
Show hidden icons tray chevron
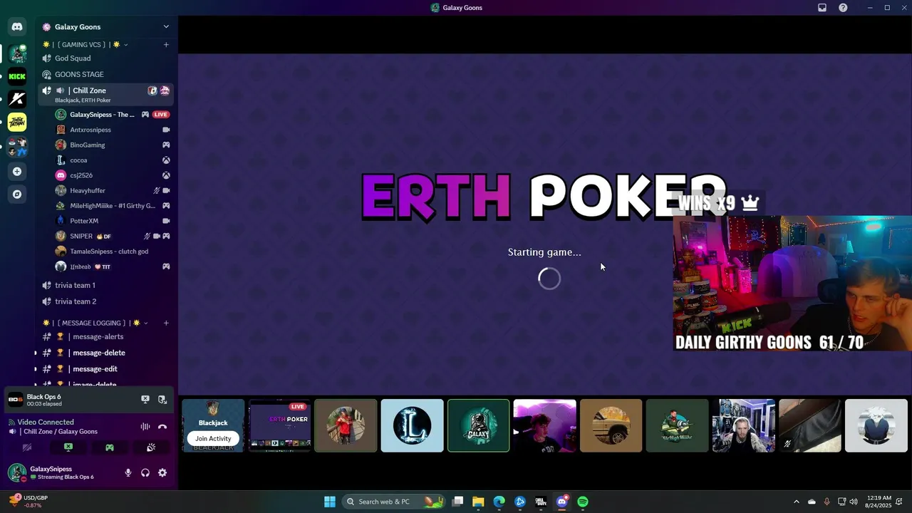(x=797, y=502)
